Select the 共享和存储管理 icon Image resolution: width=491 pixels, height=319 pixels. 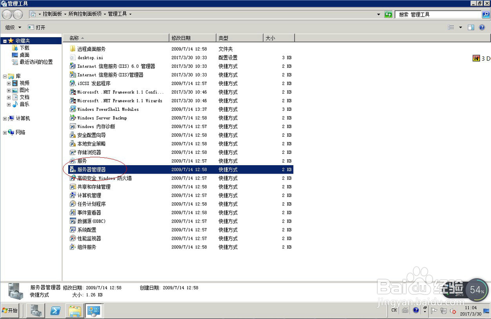pos(73,187)
